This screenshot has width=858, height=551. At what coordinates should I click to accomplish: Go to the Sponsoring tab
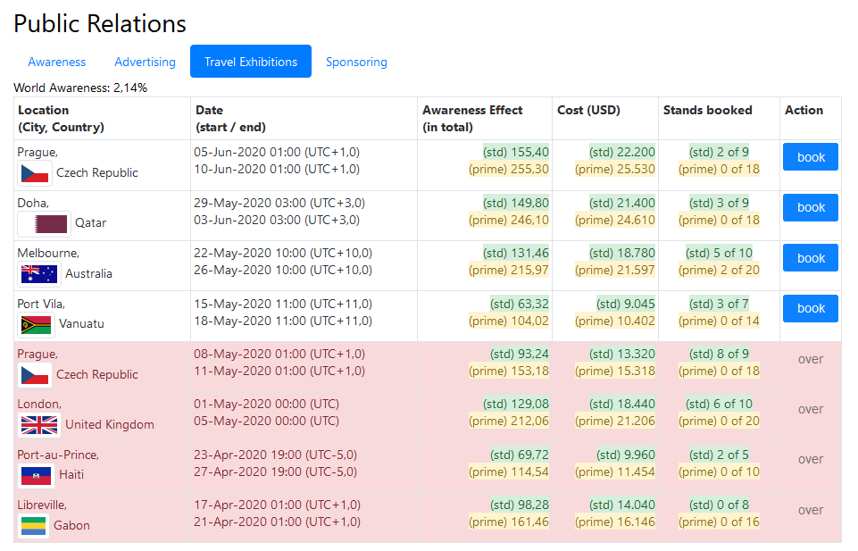click(x=356, y=62)
